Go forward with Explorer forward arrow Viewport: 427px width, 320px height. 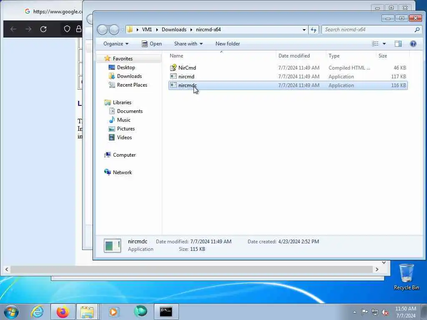pyautogui.click(x=114, y=30)
